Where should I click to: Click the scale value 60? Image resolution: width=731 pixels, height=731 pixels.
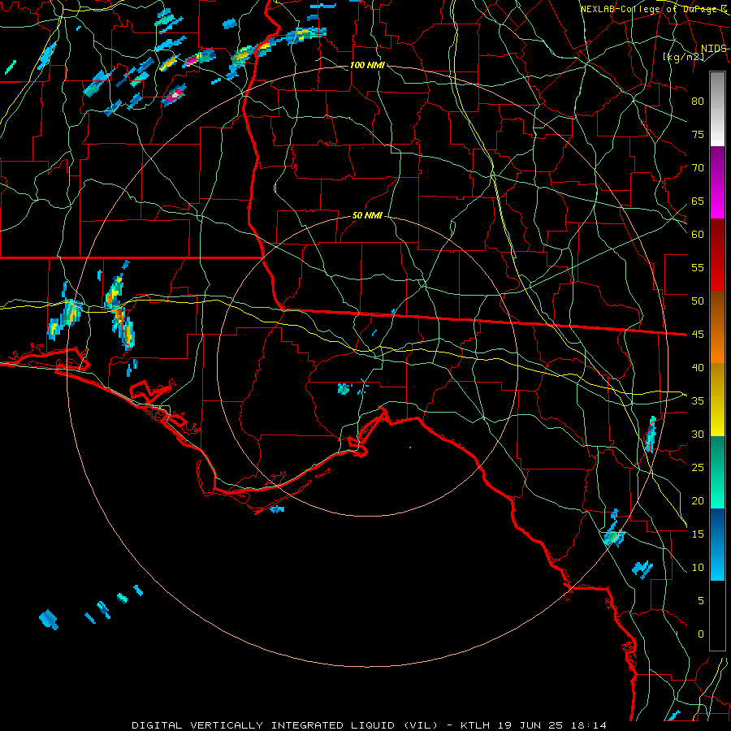pos(698,235)
